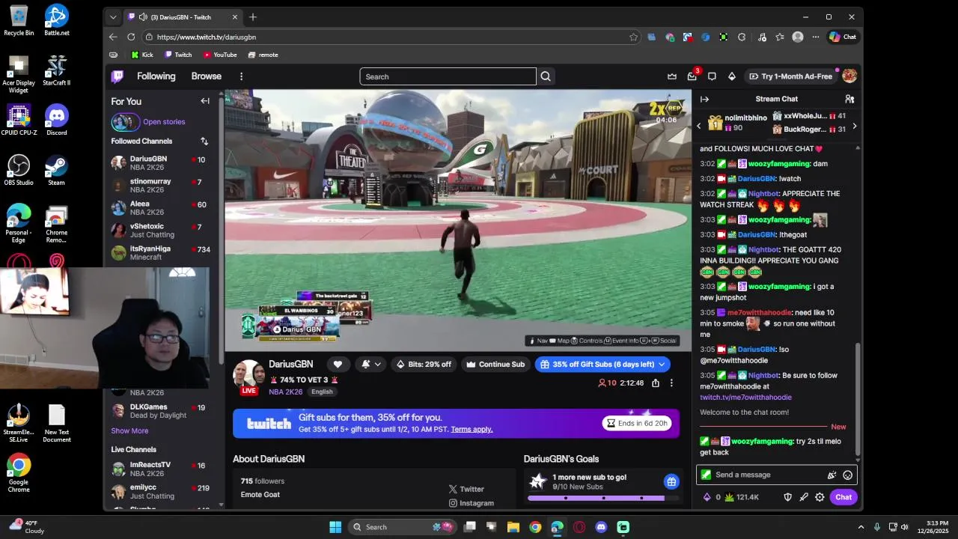Open the browser tab list dropdown
The height and width of the screenshot is (539, 958).
coord(113,17)
